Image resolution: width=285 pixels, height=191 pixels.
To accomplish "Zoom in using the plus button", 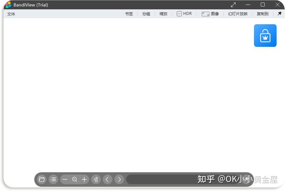I will tap(84, 179).
